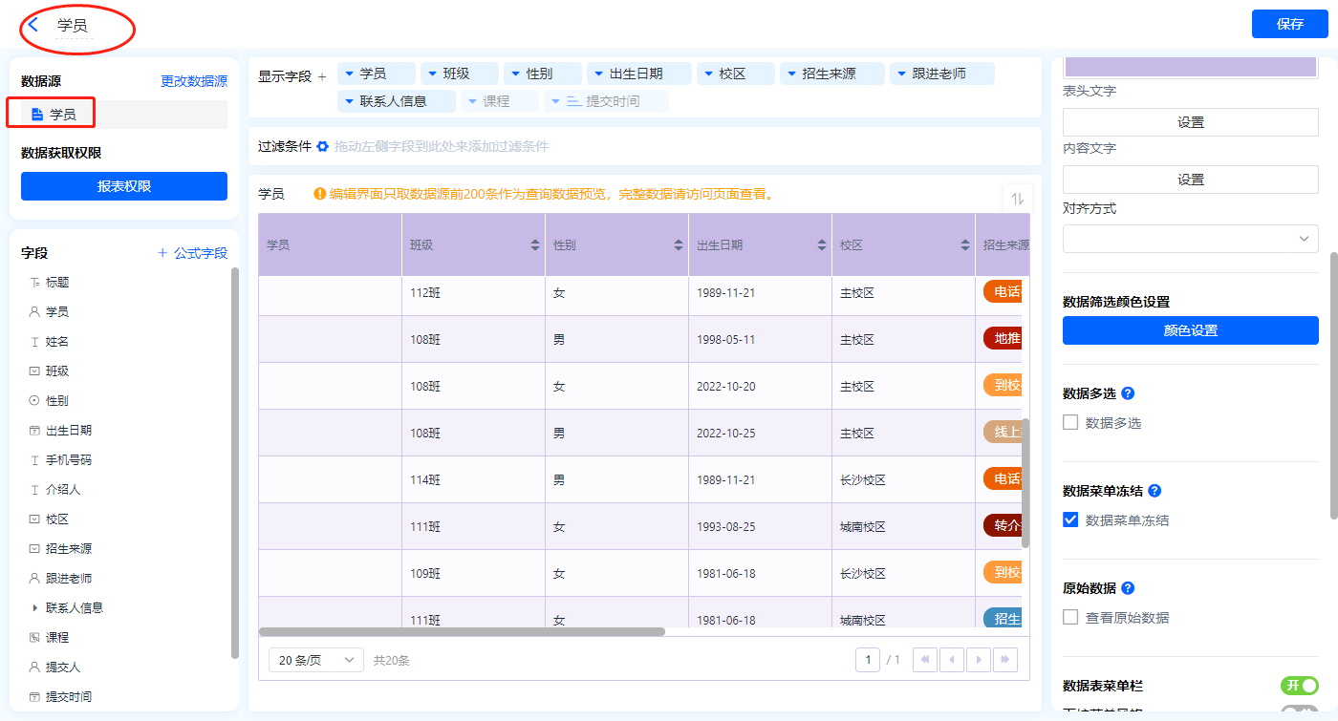
Task: Click the gear icon next to 过滤条件
Action: pos(322,146)
